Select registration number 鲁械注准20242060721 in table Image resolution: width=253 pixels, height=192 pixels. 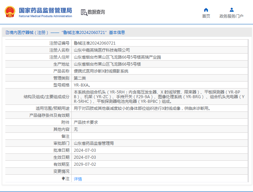tap(95, 43)
